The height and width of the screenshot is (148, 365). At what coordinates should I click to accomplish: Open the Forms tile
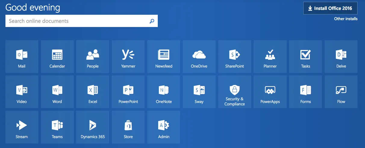tap(305, 92)
